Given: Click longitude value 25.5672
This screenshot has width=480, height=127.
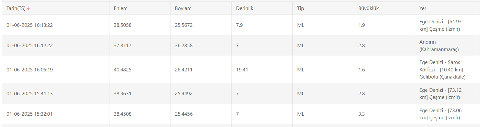Looking at the screenshot, I should pyautogui.click(x=183, y=25).
